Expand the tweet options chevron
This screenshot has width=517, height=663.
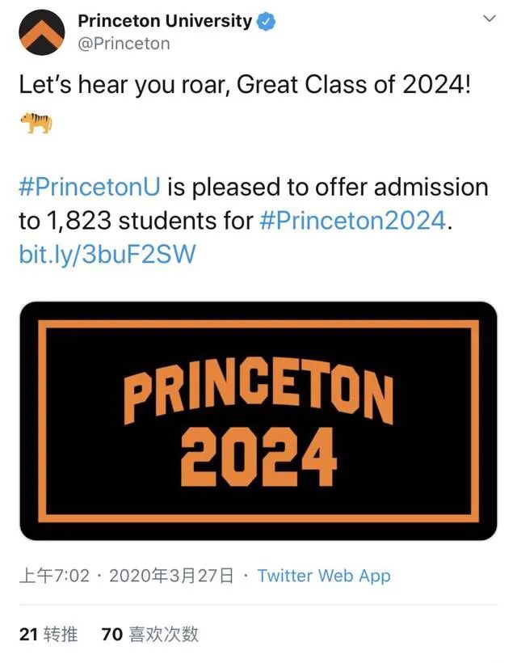pyautogui.click(x=489, y=18)
